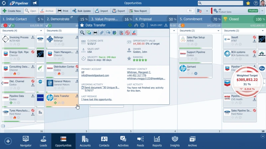Screen dimensions: 266x149
Task: Switch to Feeds tab in bottom bar
Action: point(140,141)
